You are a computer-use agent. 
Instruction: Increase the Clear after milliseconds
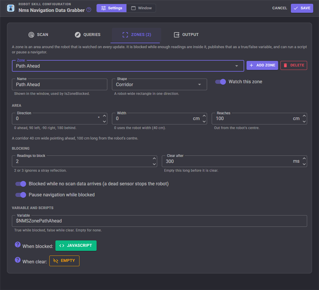304,158
